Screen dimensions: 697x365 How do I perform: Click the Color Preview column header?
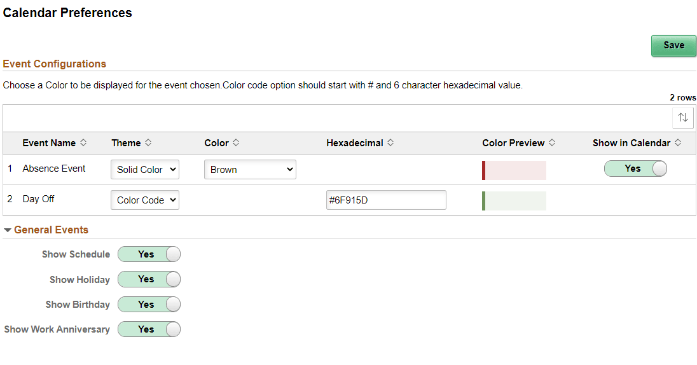513,143
